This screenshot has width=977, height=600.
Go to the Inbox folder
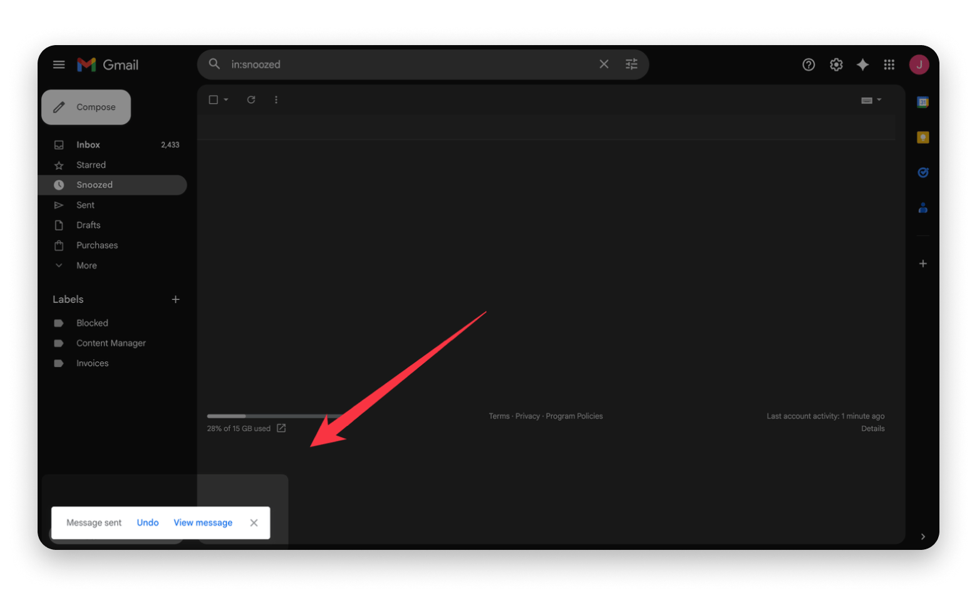88,145
